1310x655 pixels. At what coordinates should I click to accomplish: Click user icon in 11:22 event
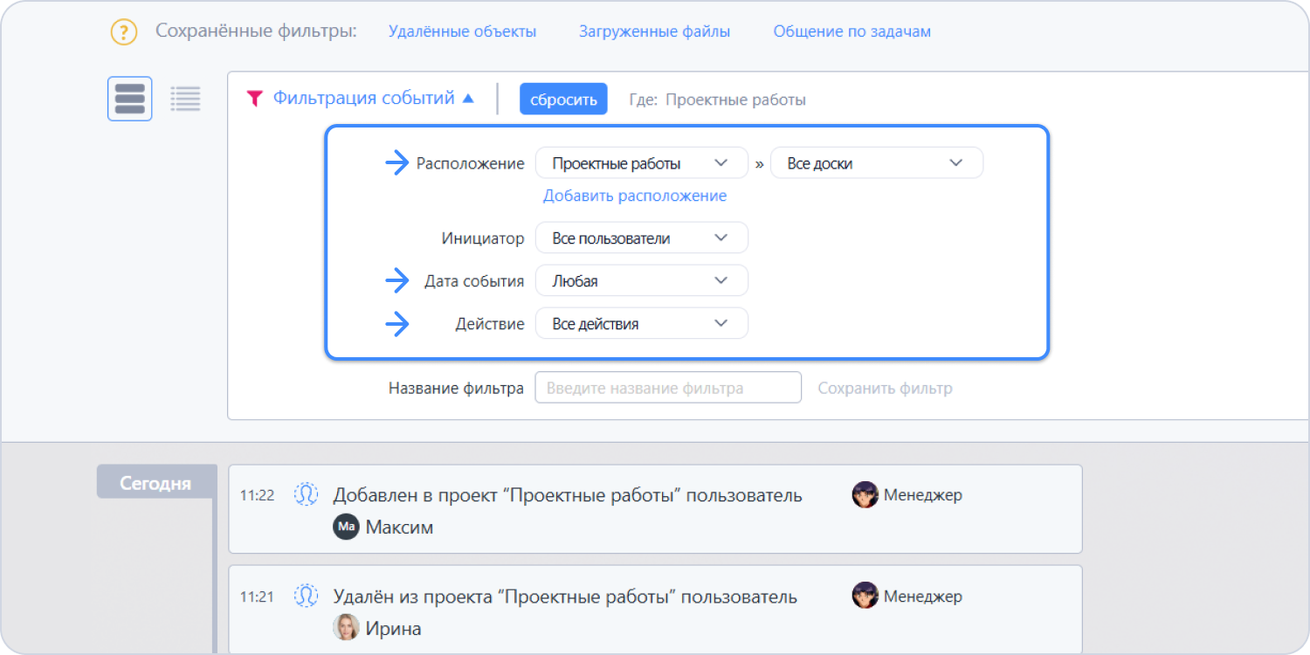(x=307, y=494)
